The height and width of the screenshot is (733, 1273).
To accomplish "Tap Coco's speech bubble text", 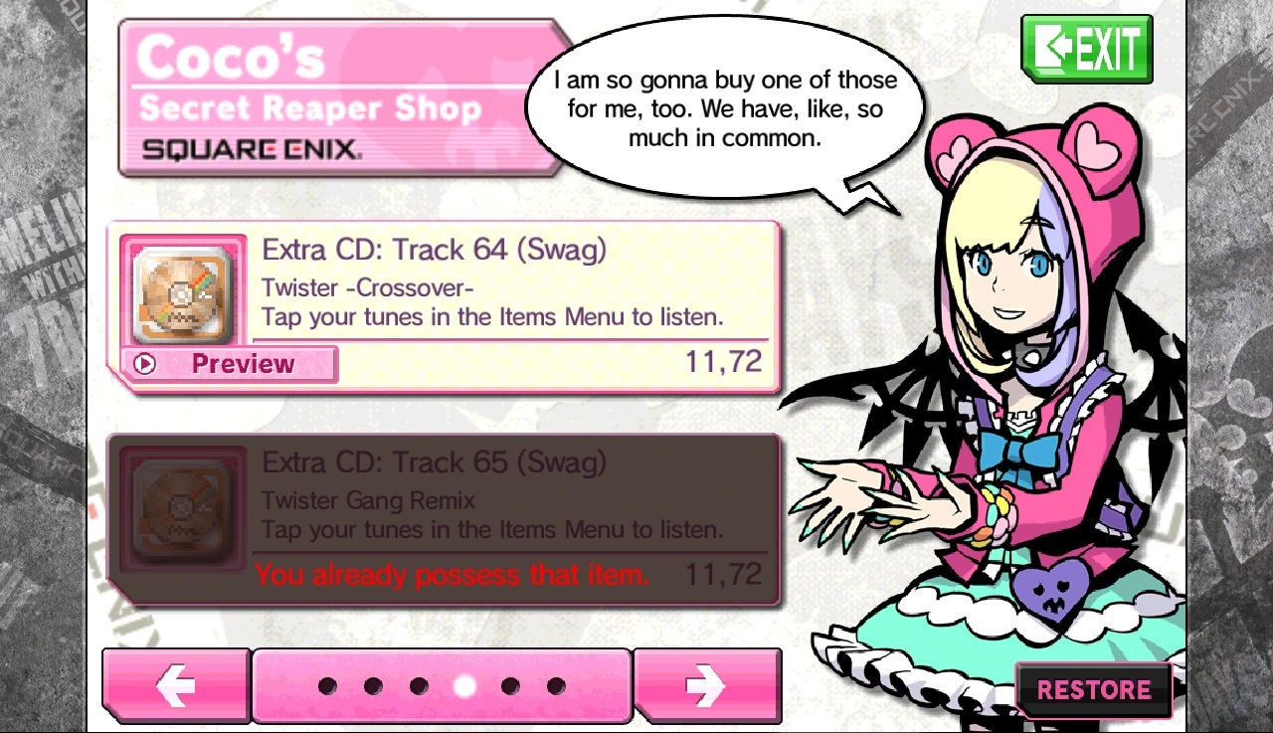I will point(725,108).
